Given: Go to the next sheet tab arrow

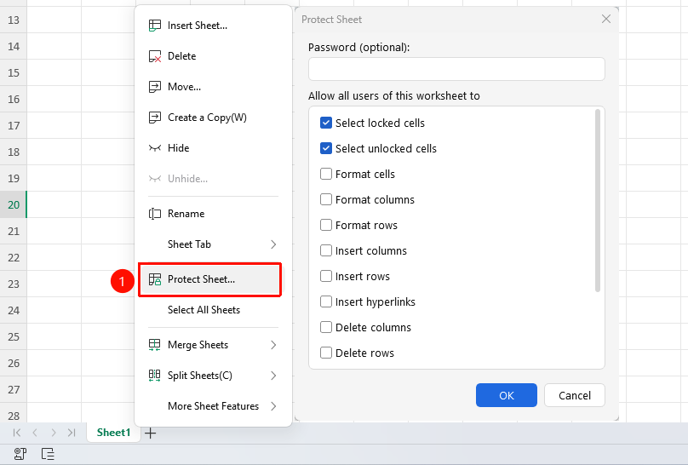Looking at the screenshot, I should point(54,433).
